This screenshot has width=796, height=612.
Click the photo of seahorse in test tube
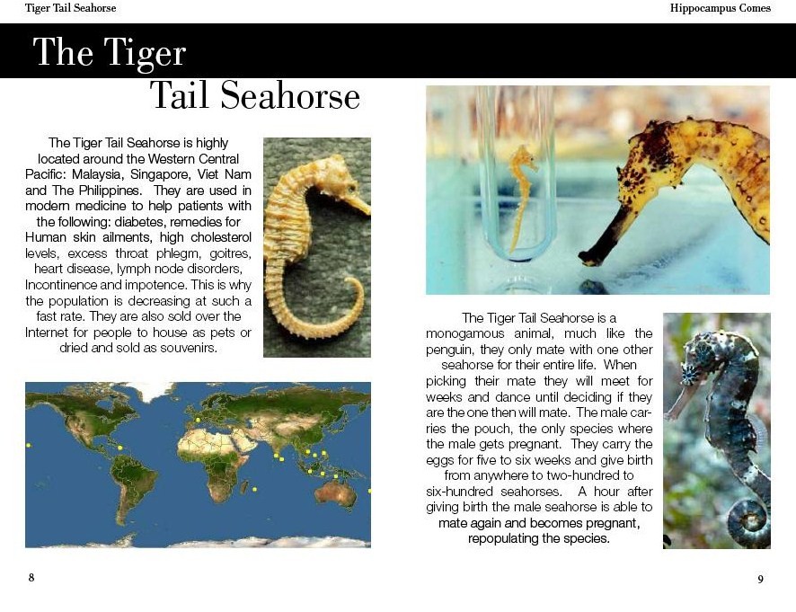click(x=597, y=190)
